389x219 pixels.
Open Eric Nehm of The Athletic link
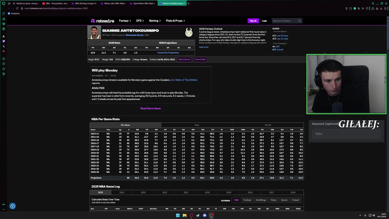pyautogui.click(x=184, y=80)
